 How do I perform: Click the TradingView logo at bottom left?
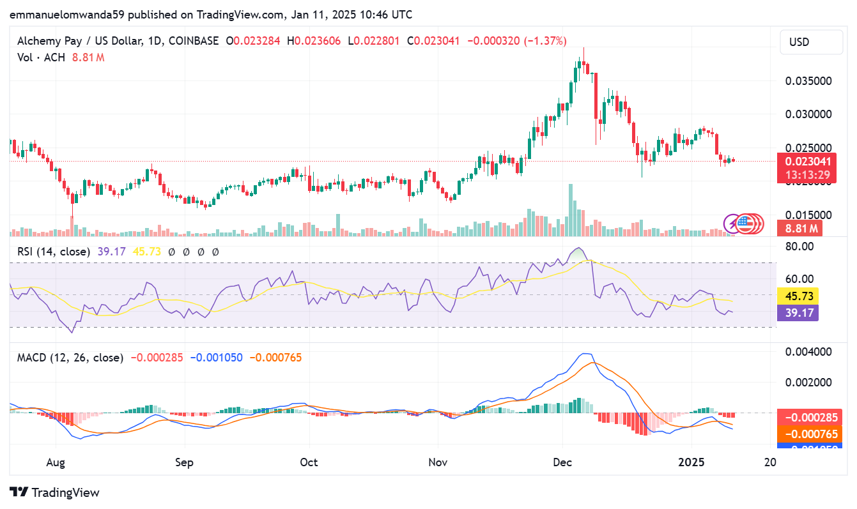point(55,492)
